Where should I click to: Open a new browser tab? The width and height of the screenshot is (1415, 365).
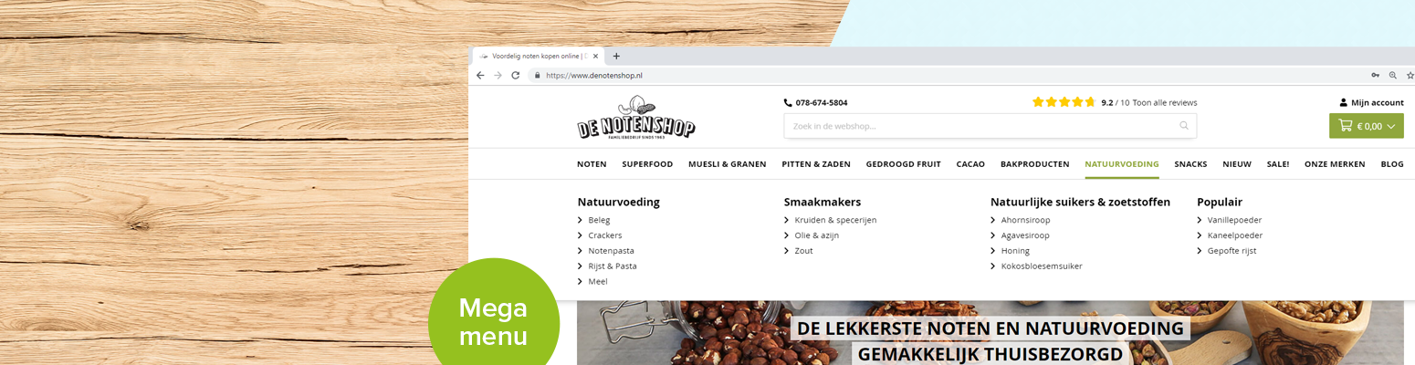pos(616,56)
